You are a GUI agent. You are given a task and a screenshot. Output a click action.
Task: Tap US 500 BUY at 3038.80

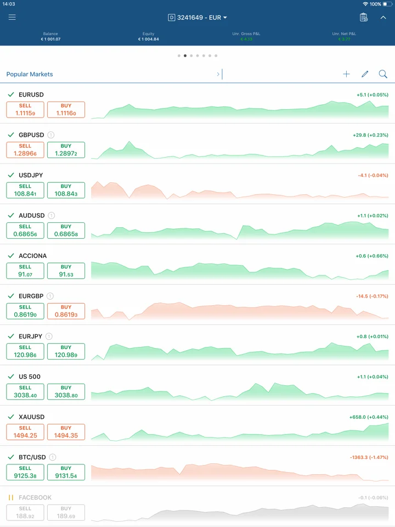coord(66,391)
